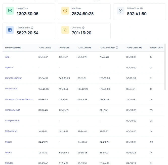Click Alka's total offline 50:53:26
The height and width of the screenshot is (165, 168).
pos(82,57)
